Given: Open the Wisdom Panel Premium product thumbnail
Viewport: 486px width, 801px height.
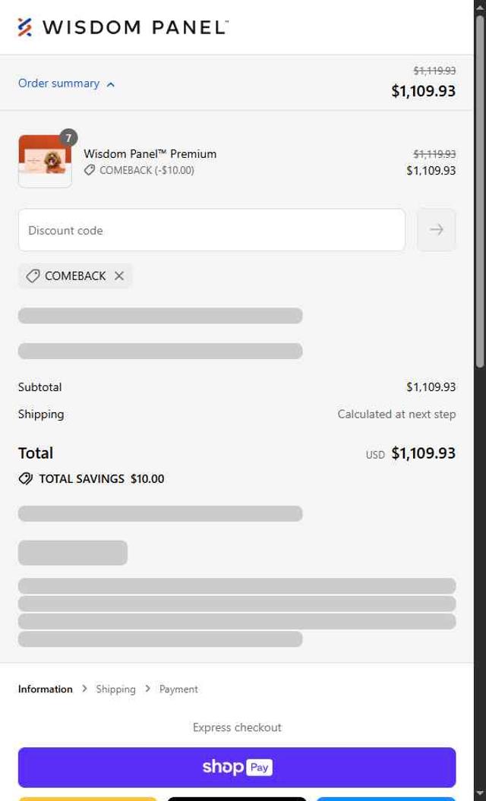Looking at the screenshot, I should [x=45, y=162].
